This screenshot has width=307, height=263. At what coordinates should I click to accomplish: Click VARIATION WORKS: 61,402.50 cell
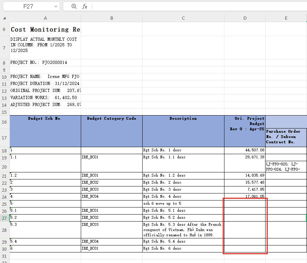(45, 98)
